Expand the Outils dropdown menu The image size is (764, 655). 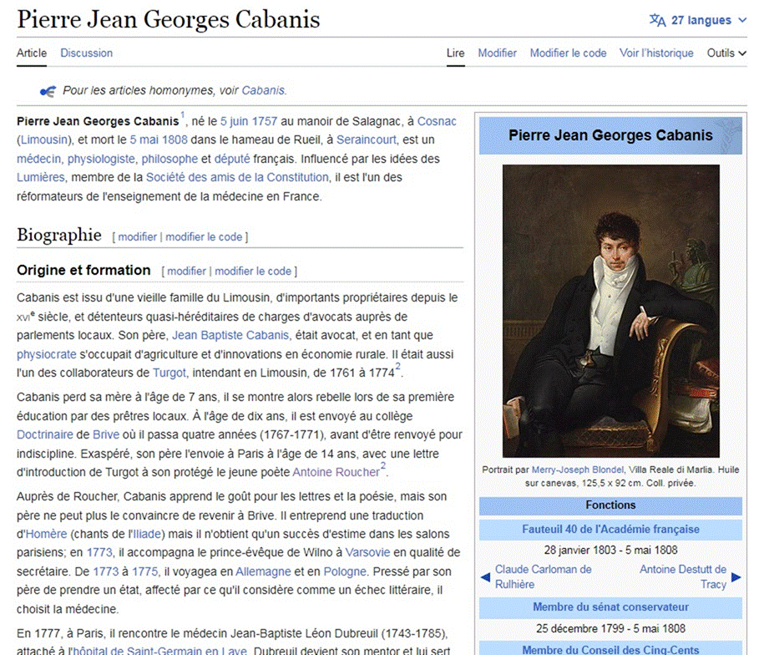[x=726, y=53]
